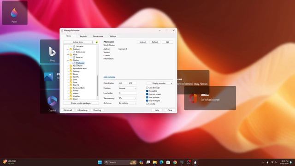Enable the Click through checkbox
The height and width of the screenshot is (166, 295).
[x=147, y=88]
